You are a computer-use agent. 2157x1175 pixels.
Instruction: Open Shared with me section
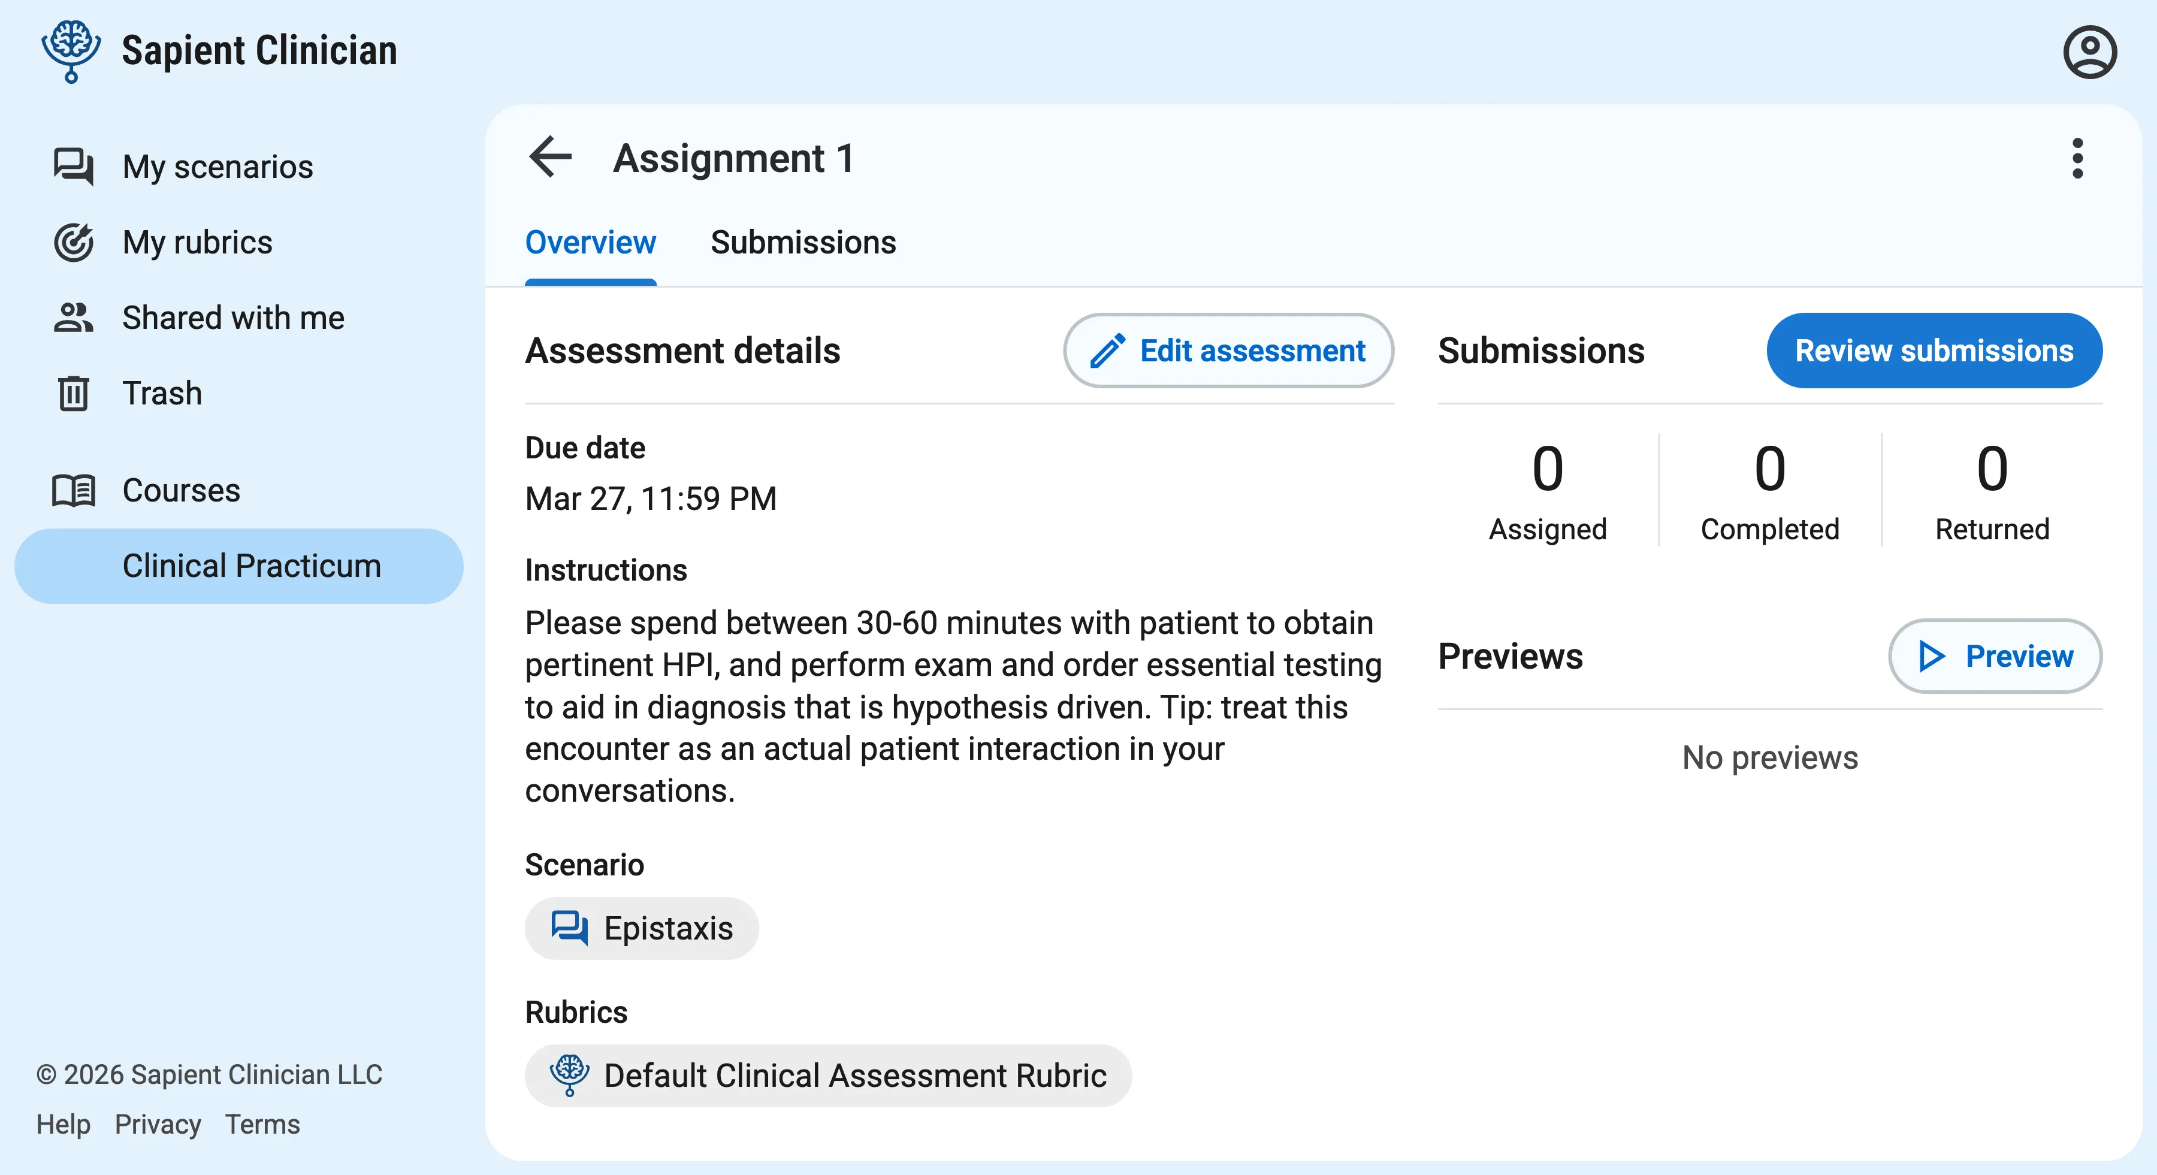click(233, 318)
